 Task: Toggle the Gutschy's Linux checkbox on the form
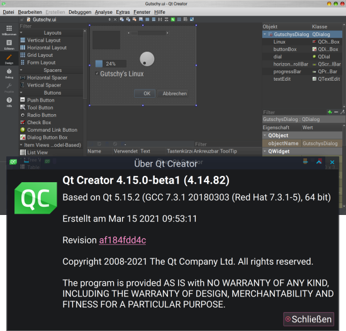tap(97, 74)
